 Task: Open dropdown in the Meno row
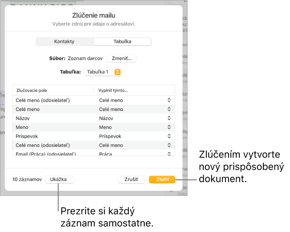169,127
